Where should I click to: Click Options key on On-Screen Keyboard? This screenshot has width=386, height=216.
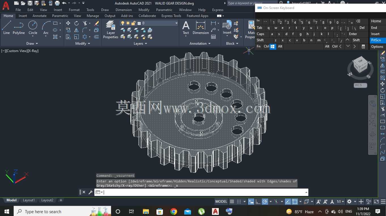point(377,47)
